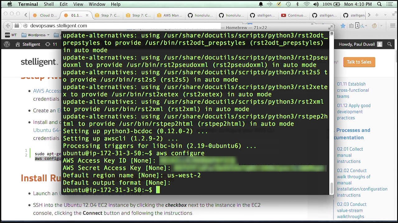Click the monkey face extension icon
Image resolution: width=398 pixels, height=223 pixels.
point(375,26)
